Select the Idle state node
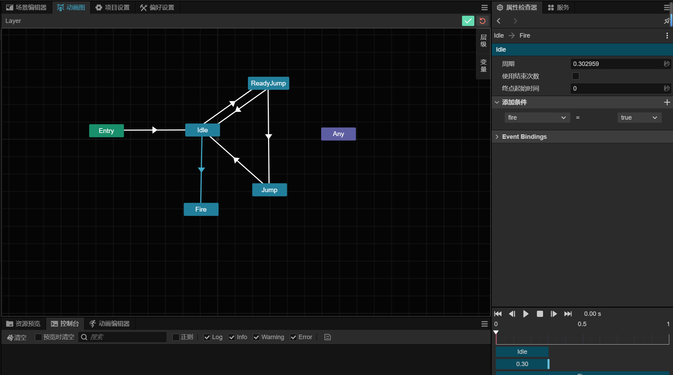Image resolution: width=673 pixels, height=375 pixels. [202, 130]
